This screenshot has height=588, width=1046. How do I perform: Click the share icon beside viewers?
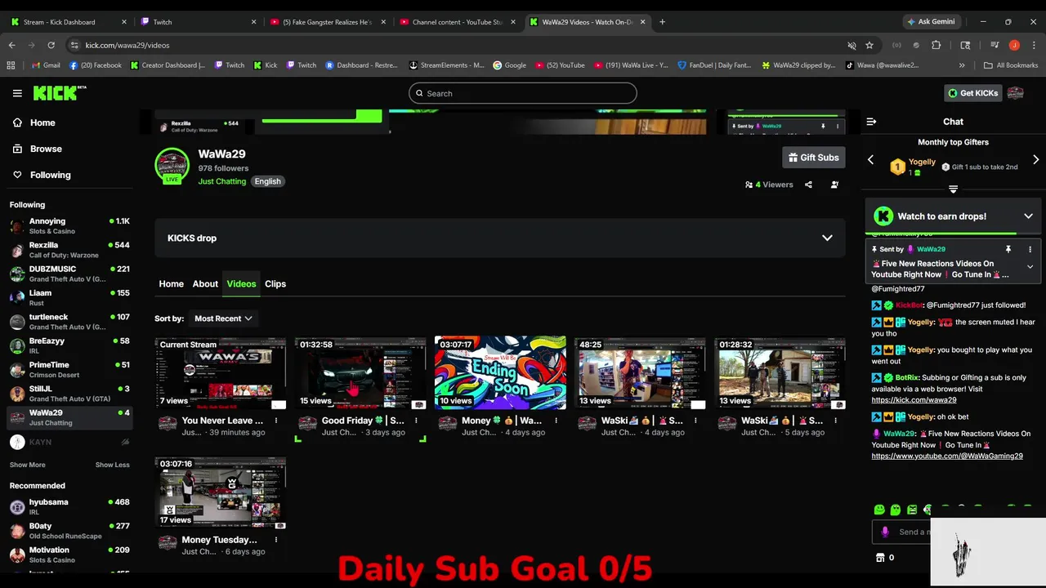coord(808,185)
